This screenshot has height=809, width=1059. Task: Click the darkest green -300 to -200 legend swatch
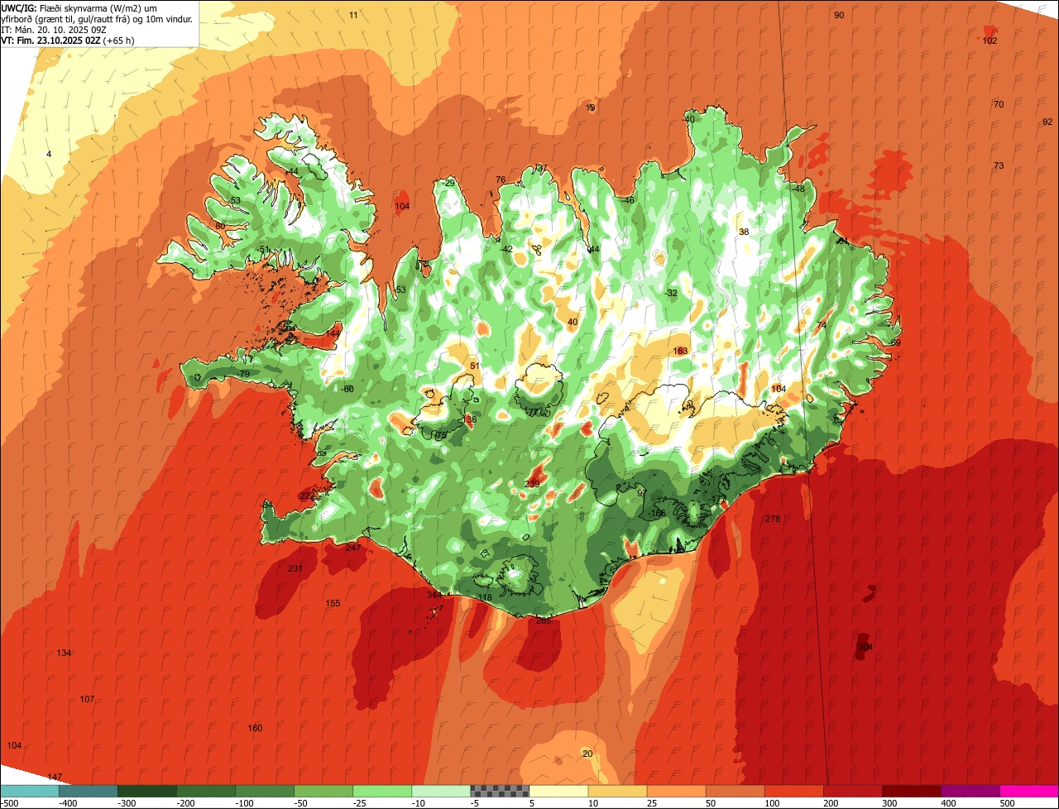[x=146, y=791]
